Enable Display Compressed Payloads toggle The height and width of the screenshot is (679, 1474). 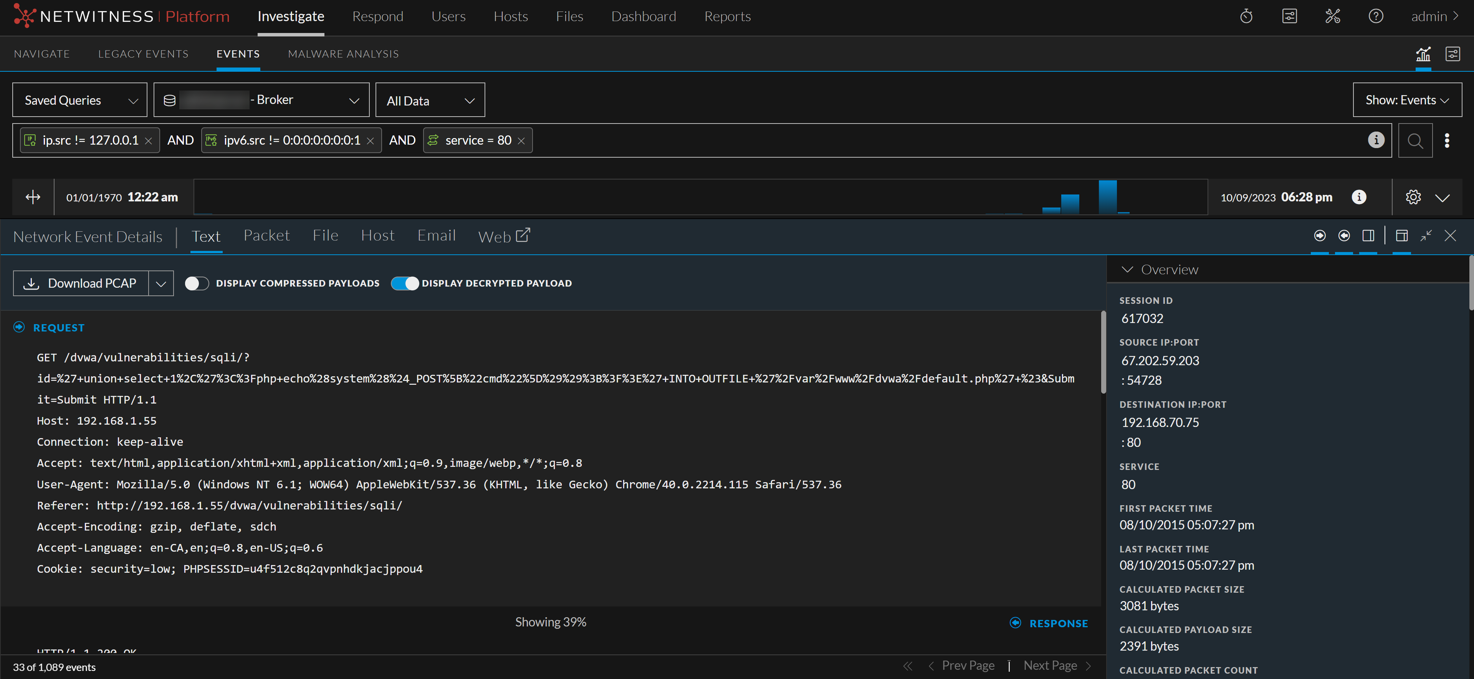click(197, 283)
